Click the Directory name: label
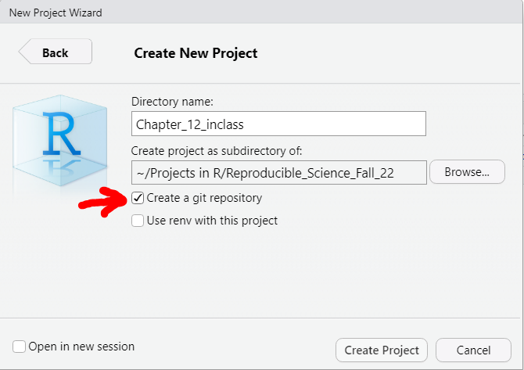Image resolution: width=524 pixels, height=370 pixels. pos(172,101)
